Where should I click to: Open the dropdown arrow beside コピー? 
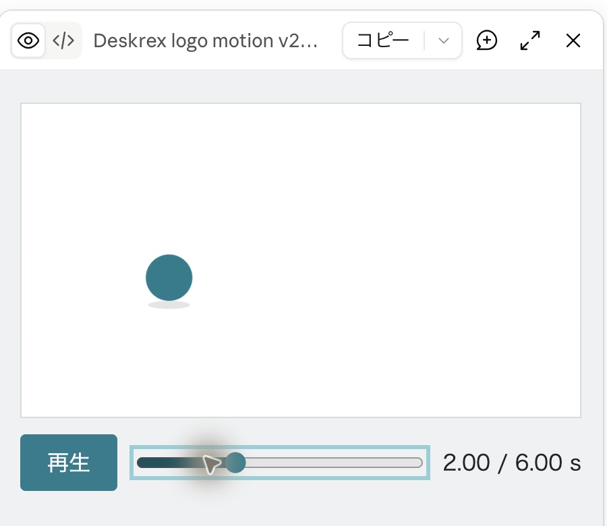[444, 40]
